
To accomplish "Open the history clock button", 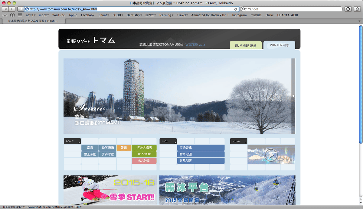I will [x=348, y=9].
